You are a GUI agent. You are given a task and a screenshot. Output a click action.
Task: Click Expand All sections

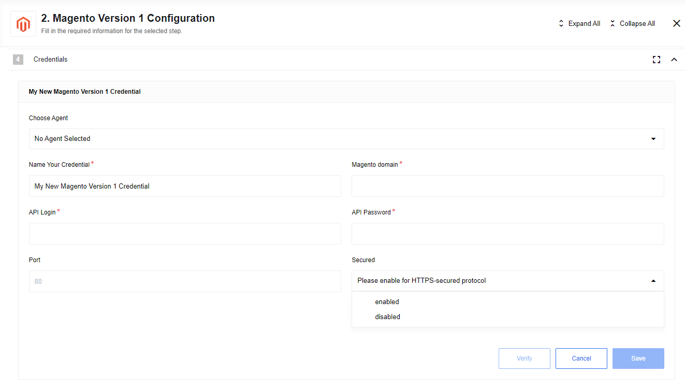click(579, 23)
